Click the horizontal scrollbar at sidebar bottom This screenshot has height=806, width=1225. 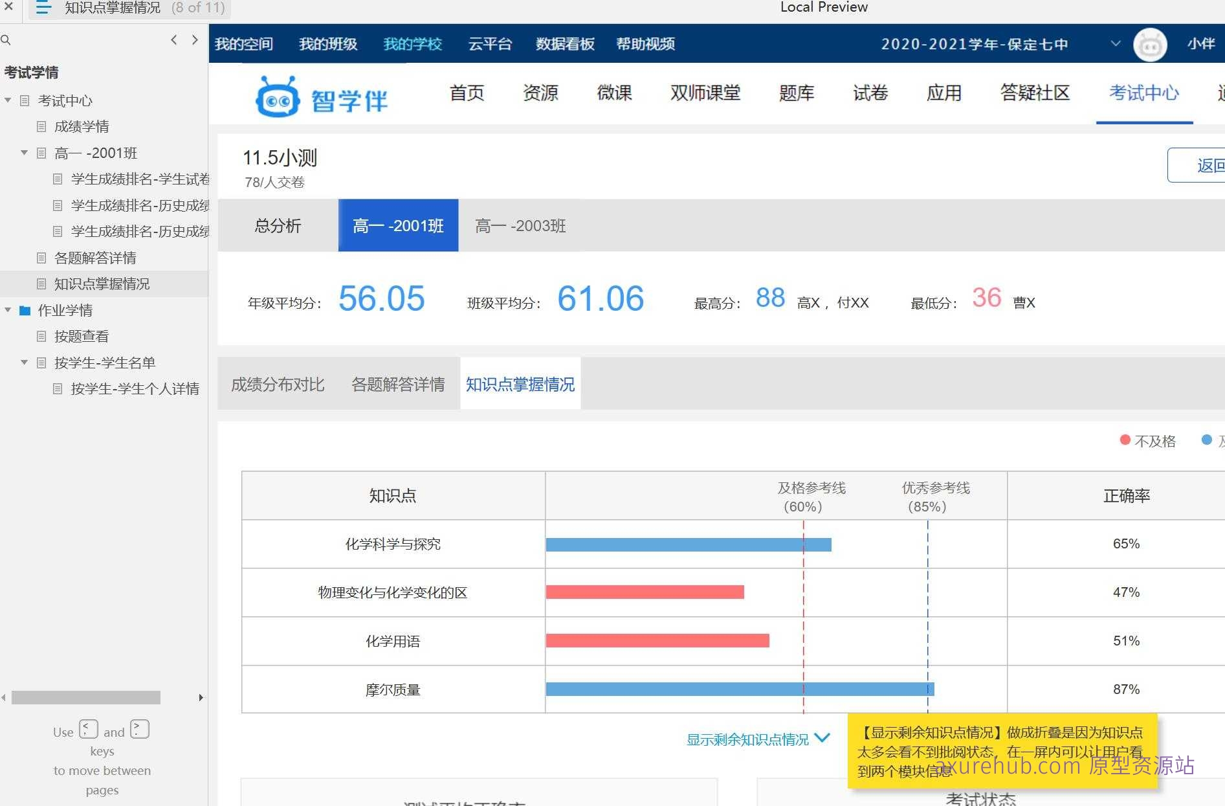point(85,698)
